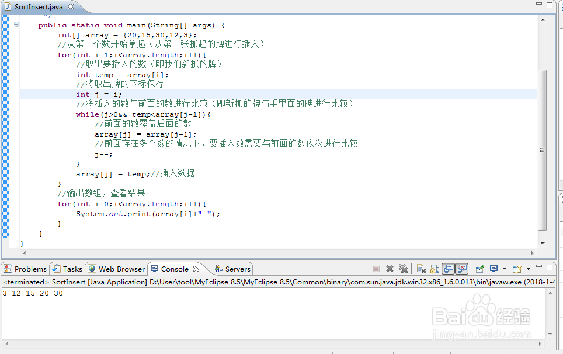The height and width of the screenshot is (354, 563).
Task: Toggle Scroll Lock in Console toolbar
Action: [435, 269]
